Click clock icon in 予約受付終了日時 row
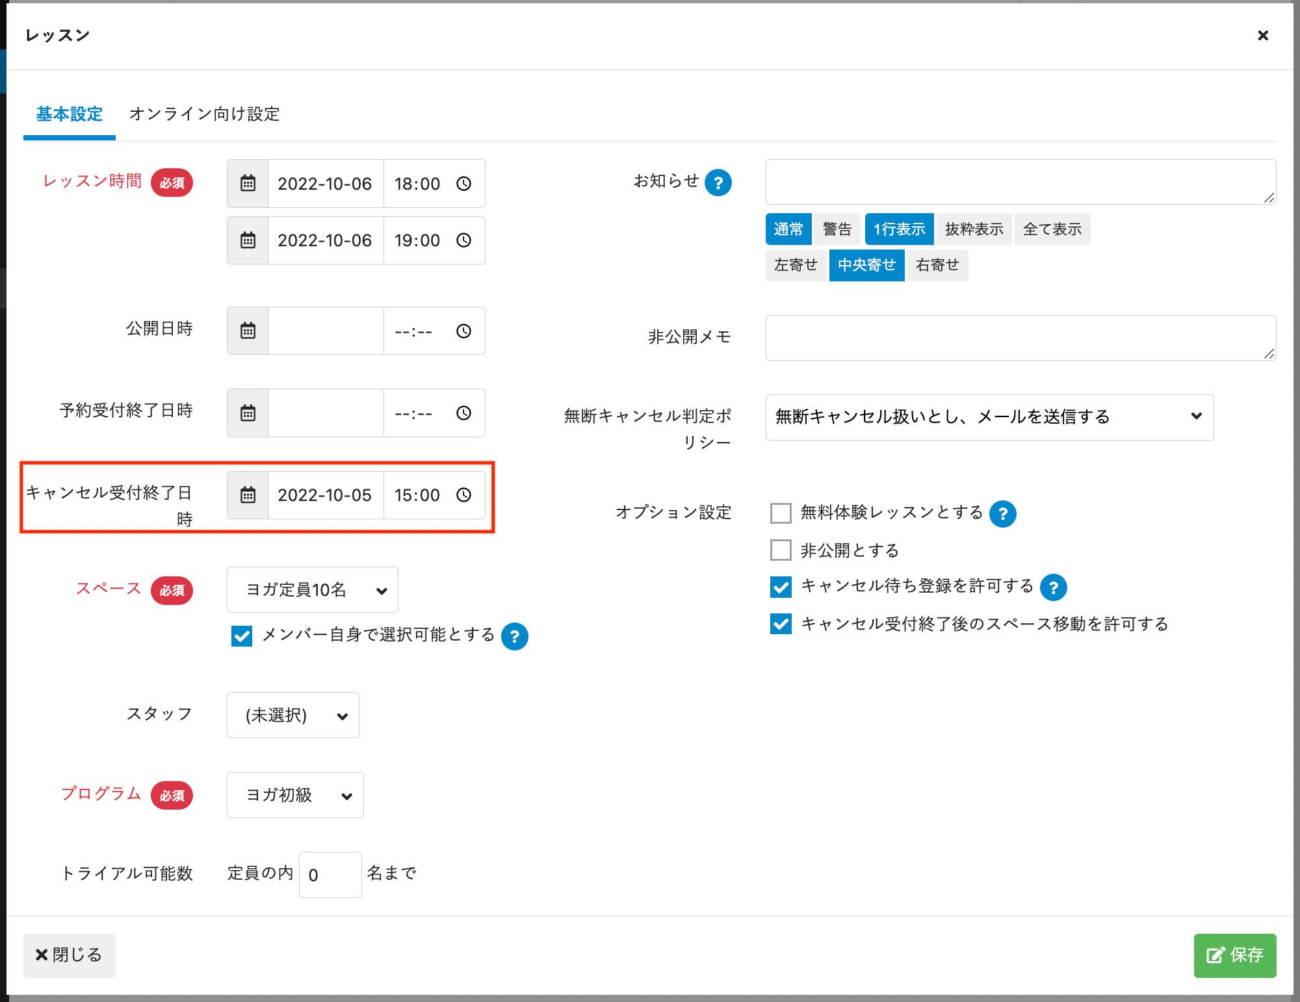The height and width of the screenshot is (1002, 1300). point(463,413)
